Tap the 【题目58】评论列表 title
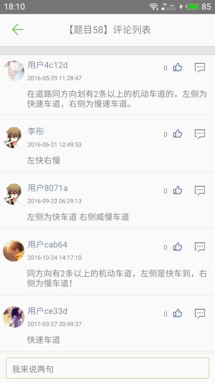 coord(109,30)
